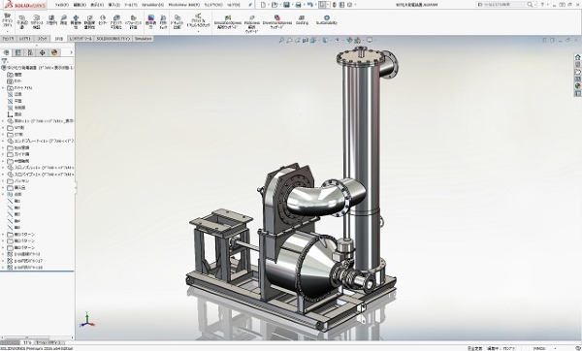Expand the Gasket folder in the tree

(3, 181)
